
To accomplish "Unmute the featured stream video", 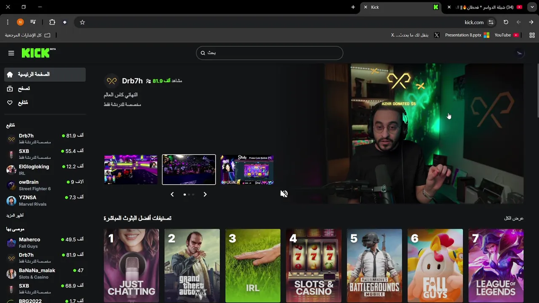I will pos(284,194).
